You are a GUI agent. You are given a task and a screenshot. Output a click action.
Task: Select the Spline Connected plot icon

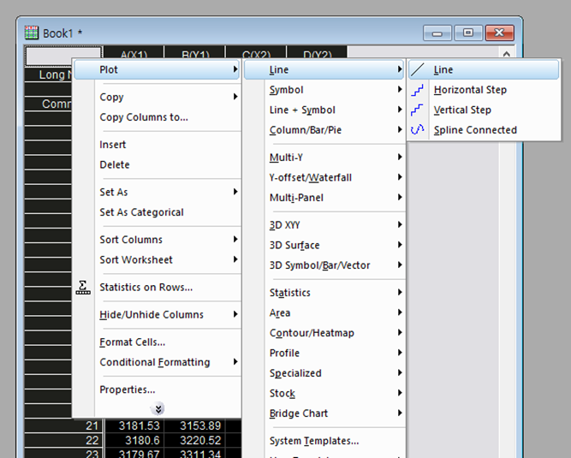[417, 130]
